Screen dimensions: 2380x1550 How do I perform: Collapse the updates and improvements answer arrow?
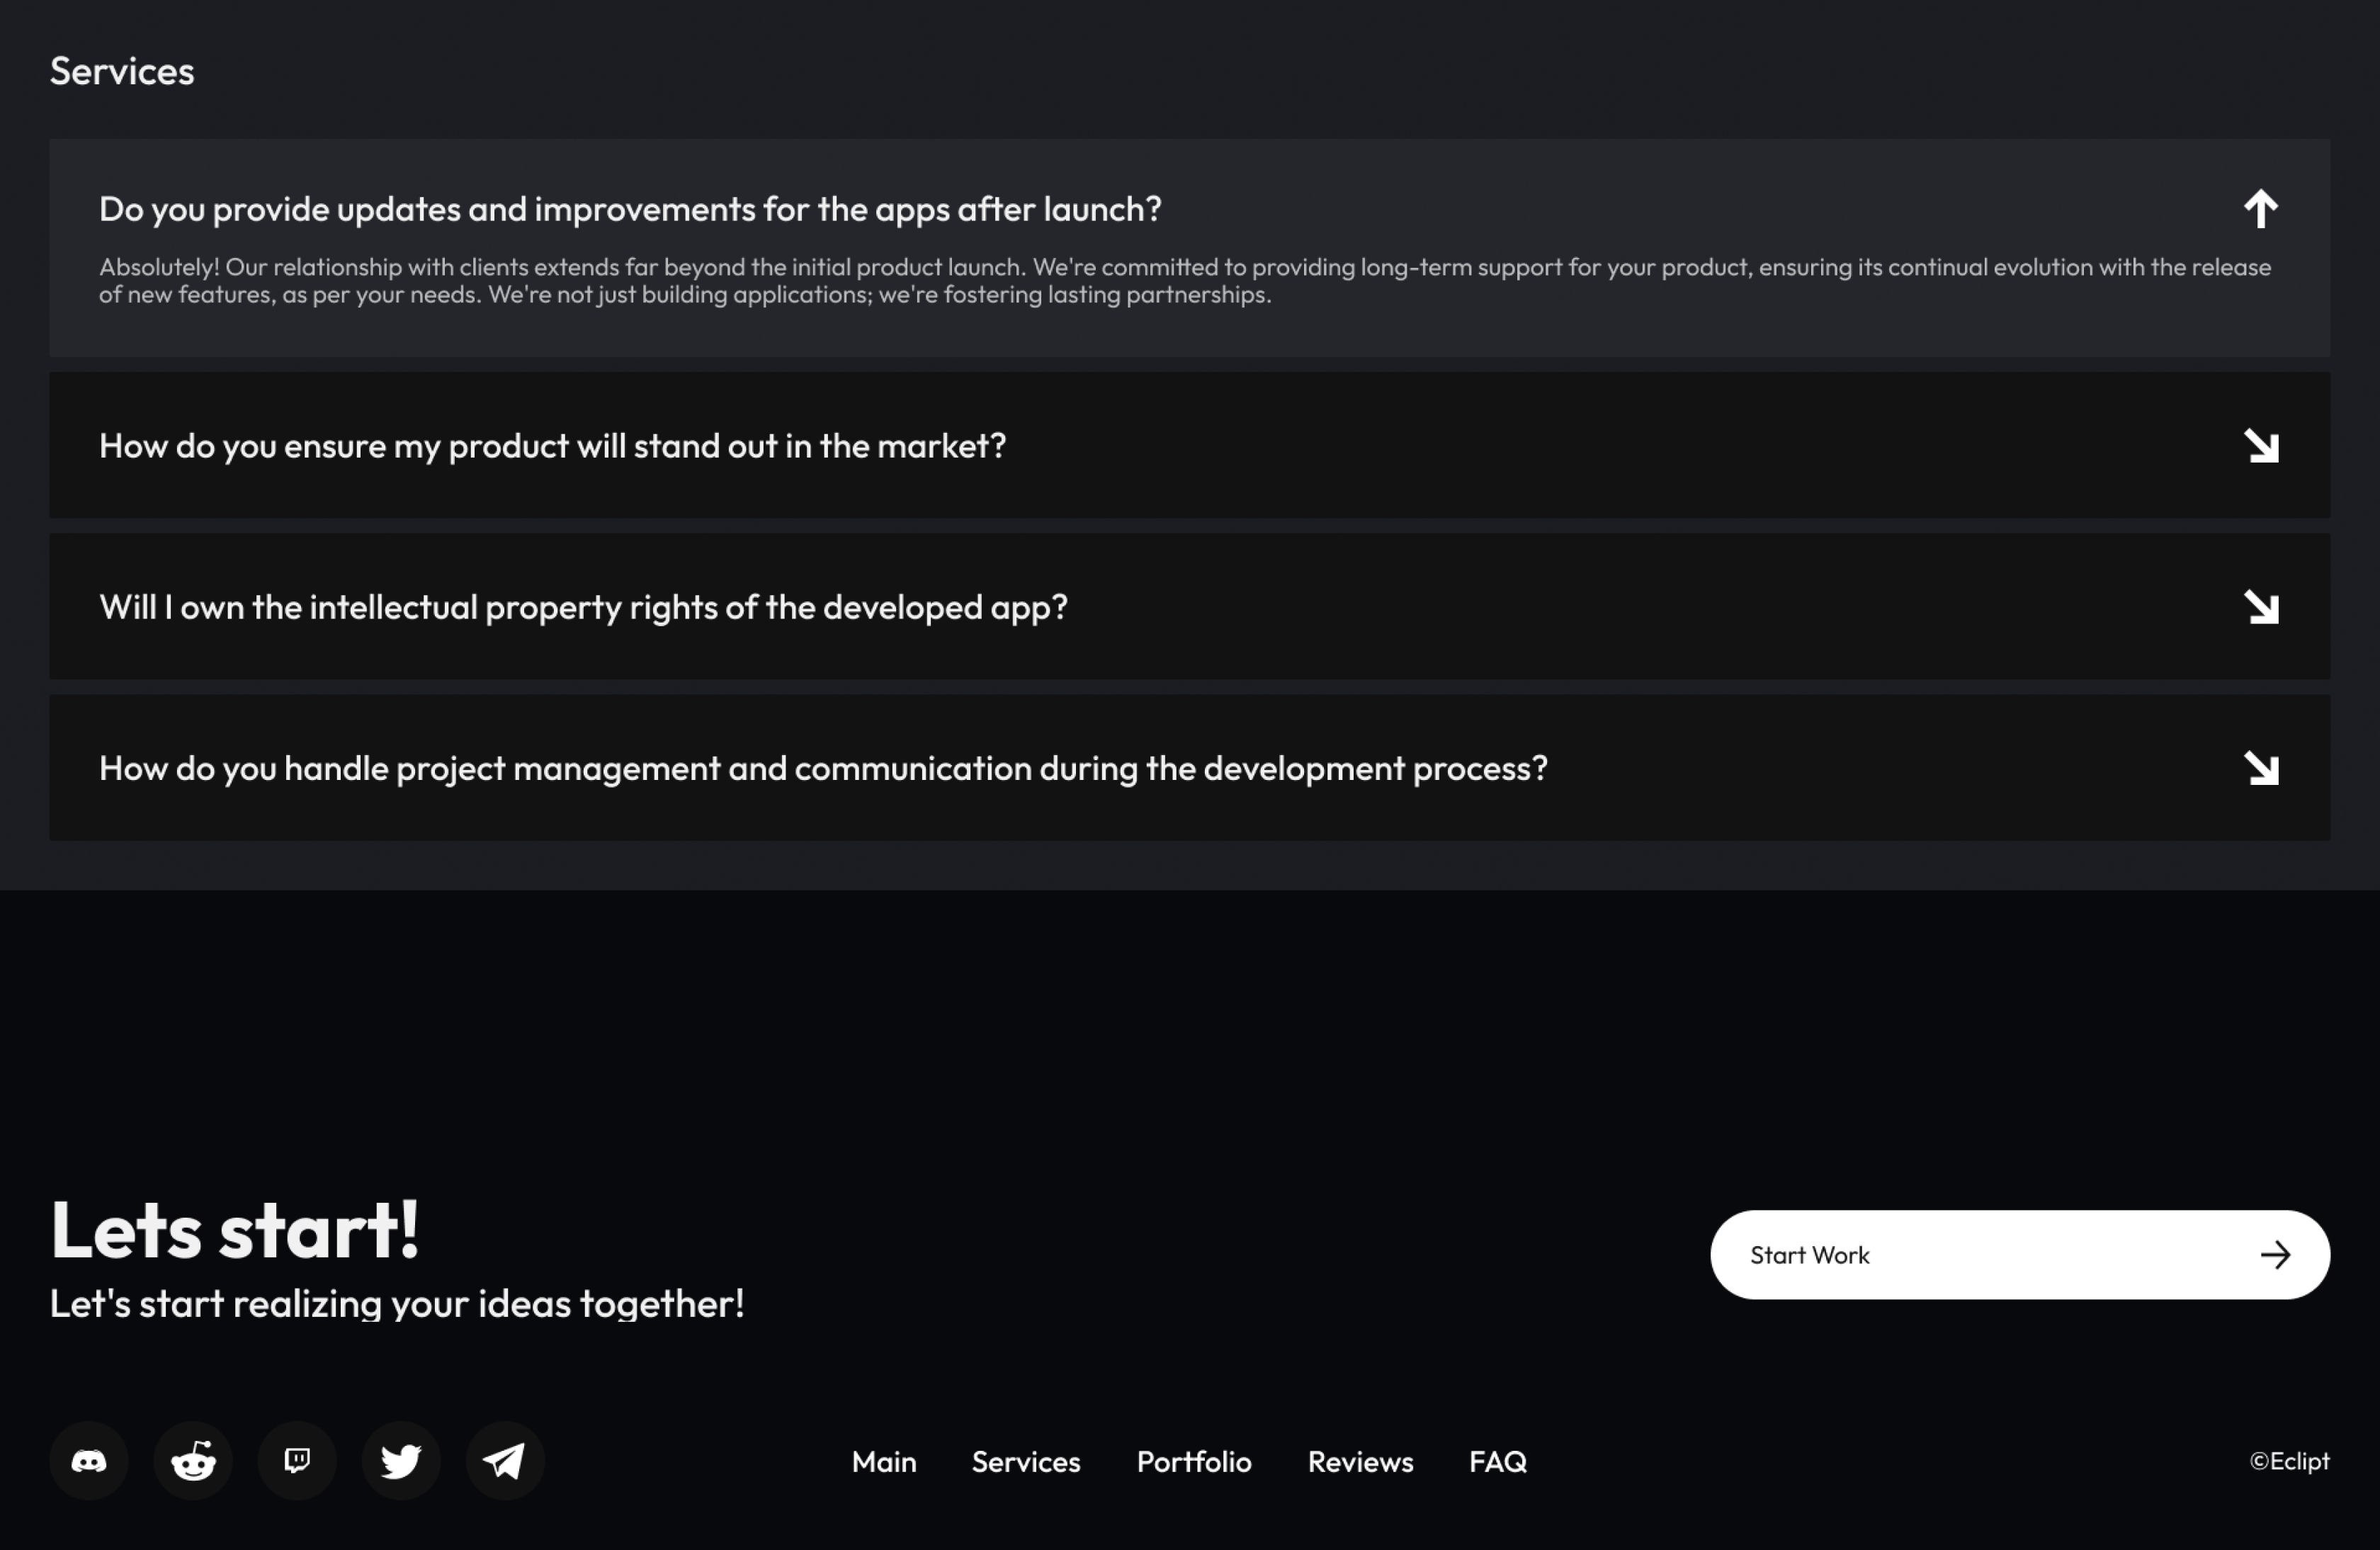(2260, 209)
